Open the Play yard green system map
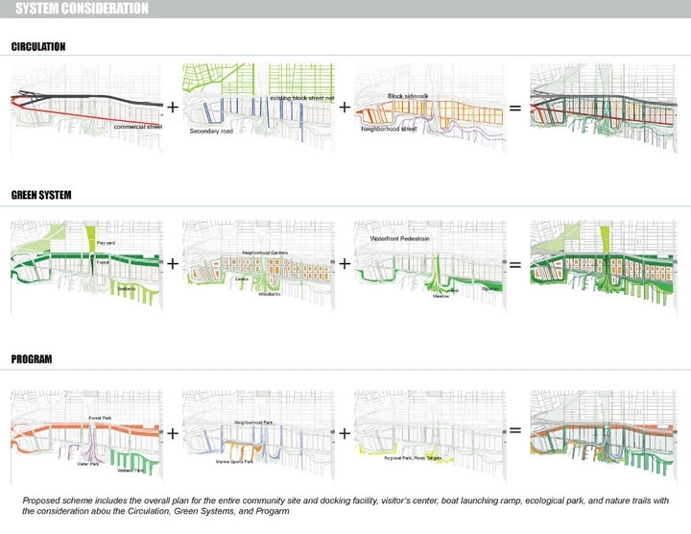Viewport: 691px width, 534px height. coord(86,267)
